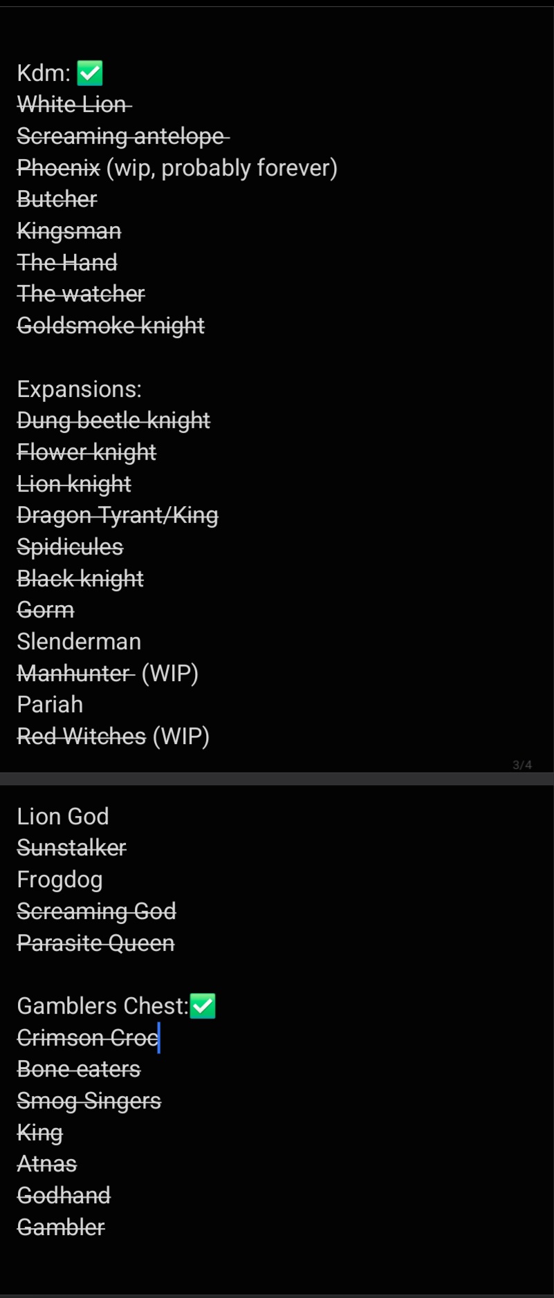Click the Expansions heading
The image size is (554, 1298).
click(79, 389)
